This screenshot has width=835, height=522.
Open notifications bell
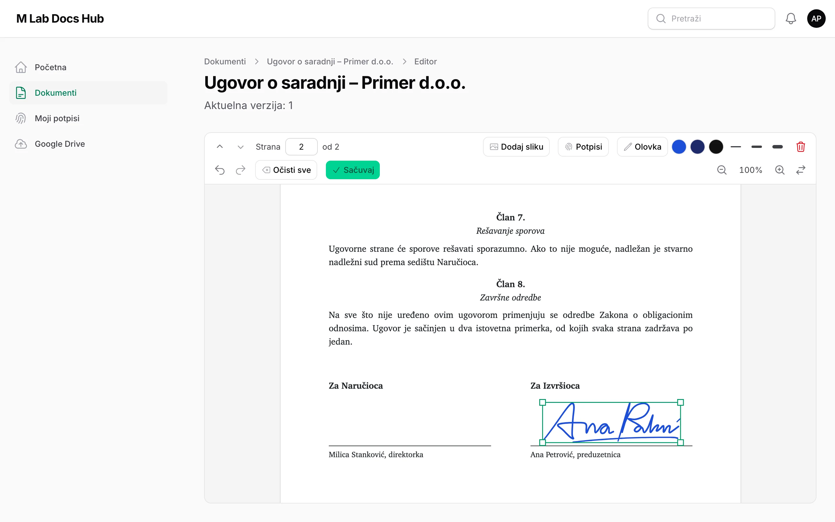point(790,19)
